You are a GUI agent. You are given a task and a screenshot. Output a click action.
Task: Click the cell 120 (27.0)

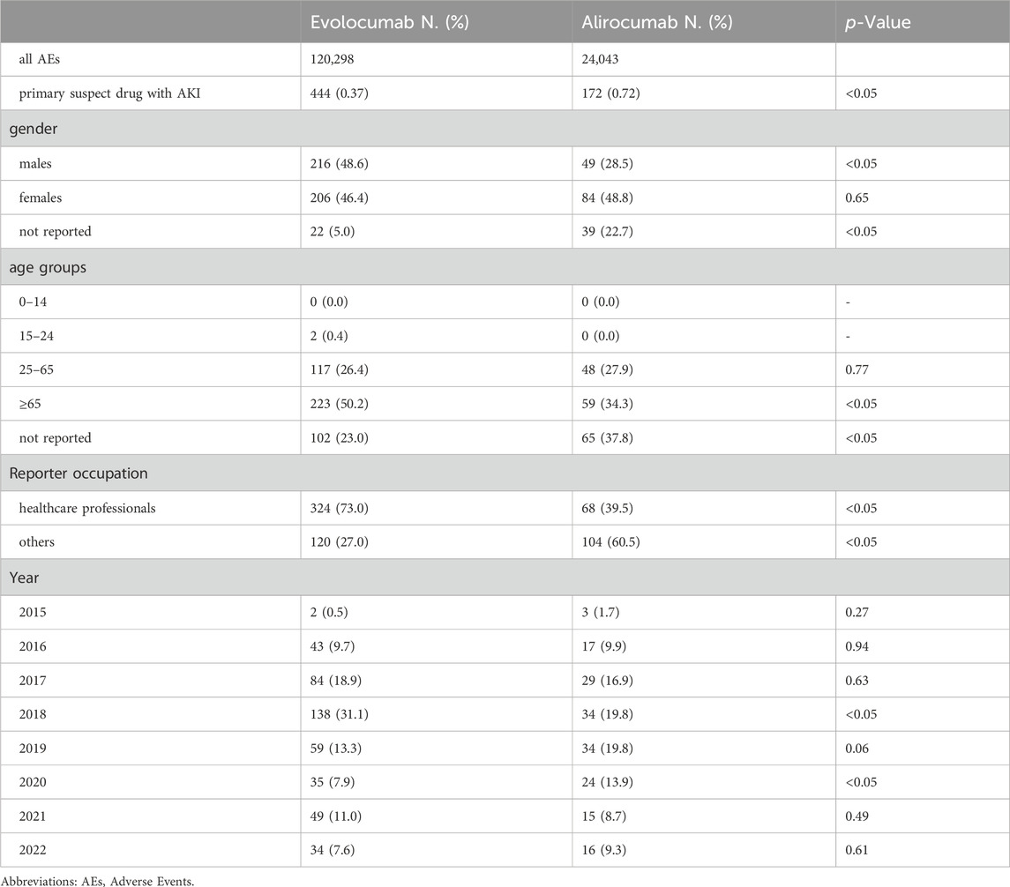coord(340,542)
